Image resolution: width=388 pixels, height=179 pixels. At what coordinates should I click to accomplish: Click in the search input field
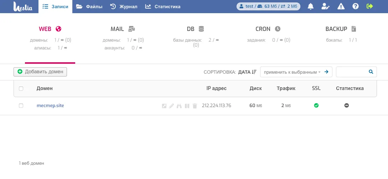coord(352,72)
